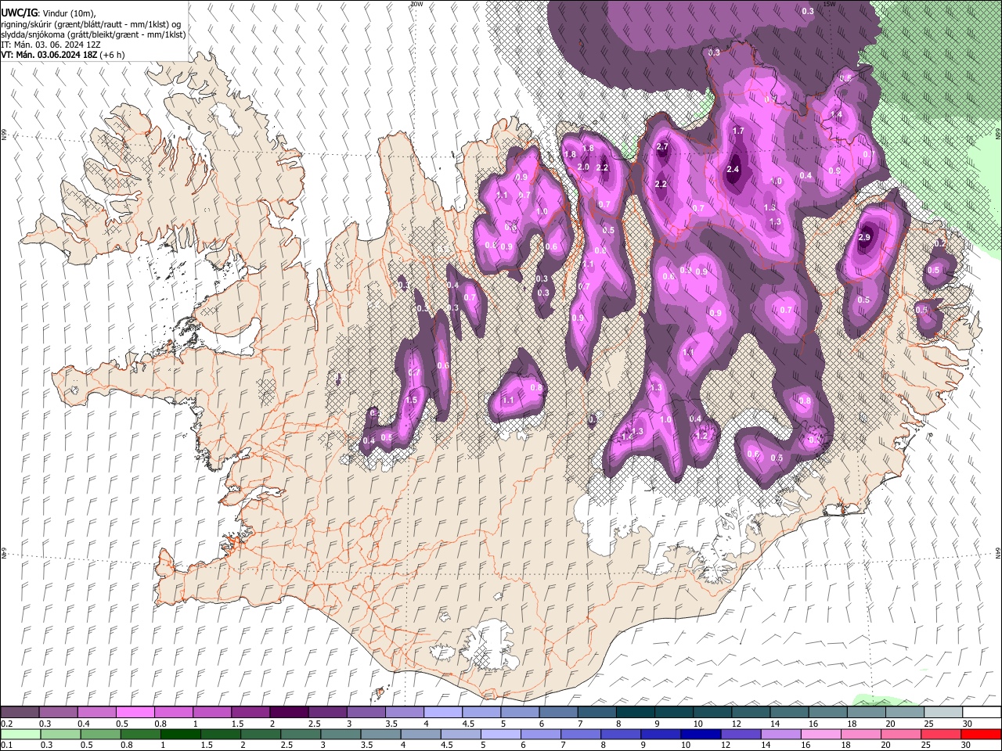
Task: Select the bright pink 0.5 snow-scale swatch
Action: coord(135,713)
